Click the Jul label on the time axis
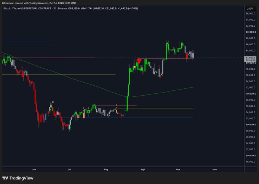259x184 pixels. point(69,170)
